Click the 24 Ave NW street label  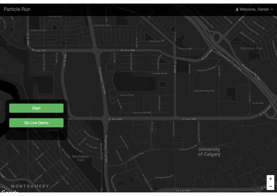pos(183,190)
